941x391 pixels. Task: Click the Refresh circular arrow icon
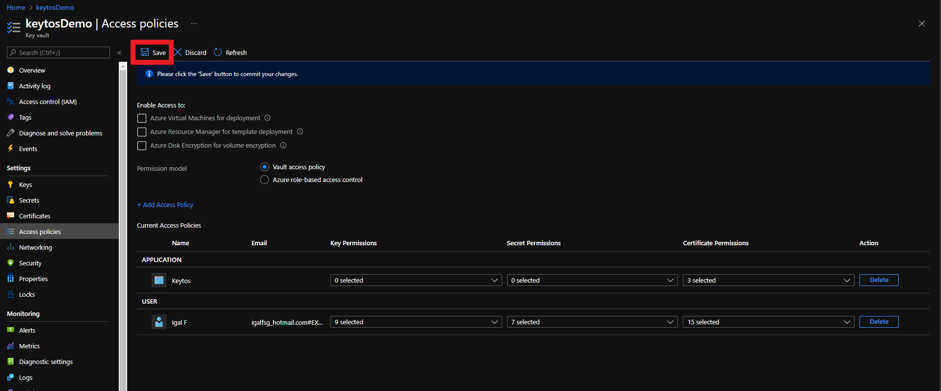point(218,52)
